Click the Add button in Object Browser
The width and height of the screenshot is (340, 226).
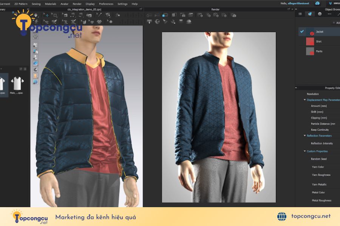pos(337,23)
